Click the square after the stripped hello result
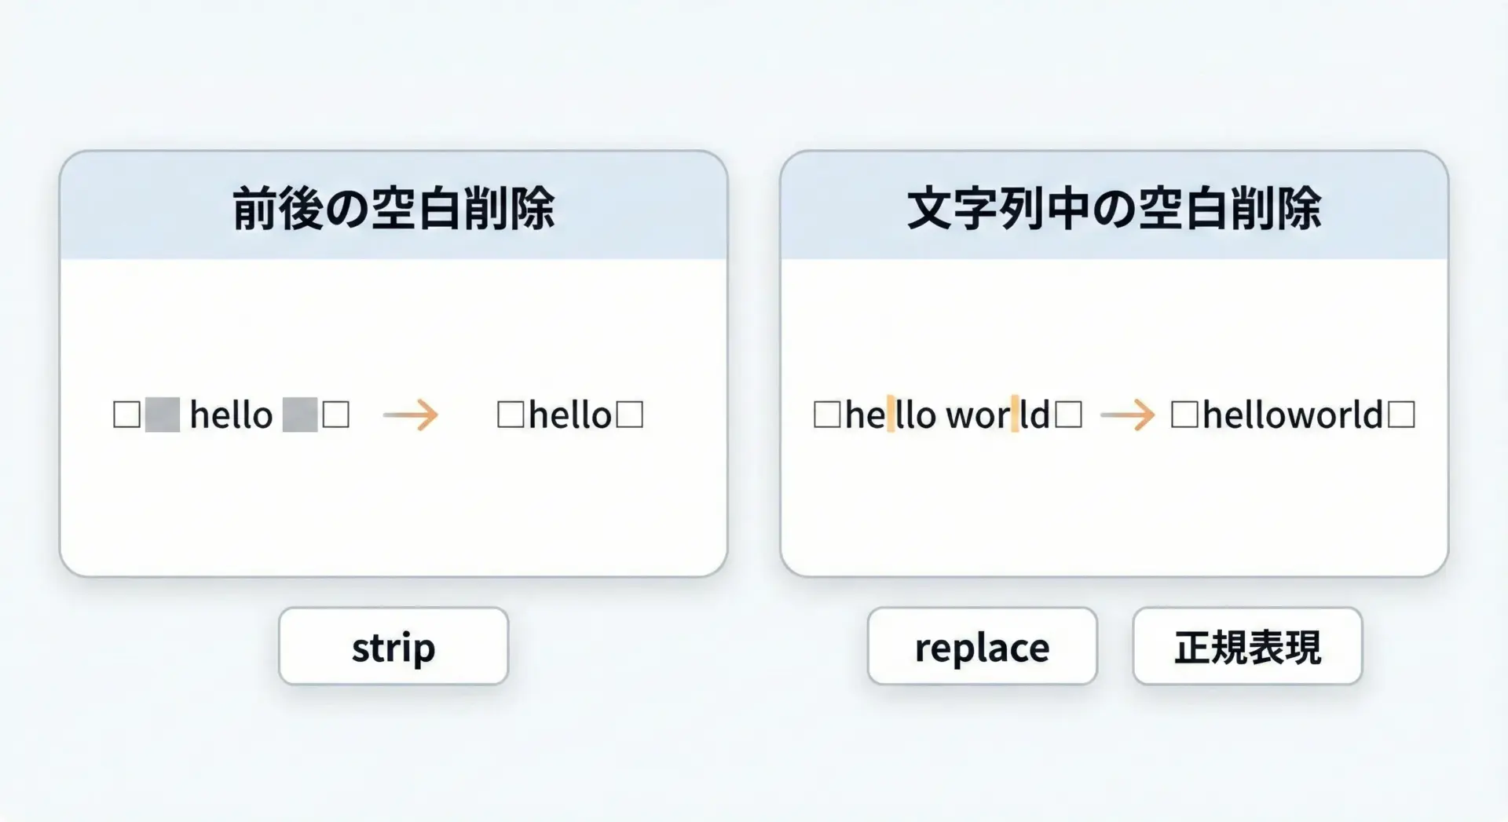Image resolution: width=1508 pixels, height=822 pixels. [x=630, y=415]
